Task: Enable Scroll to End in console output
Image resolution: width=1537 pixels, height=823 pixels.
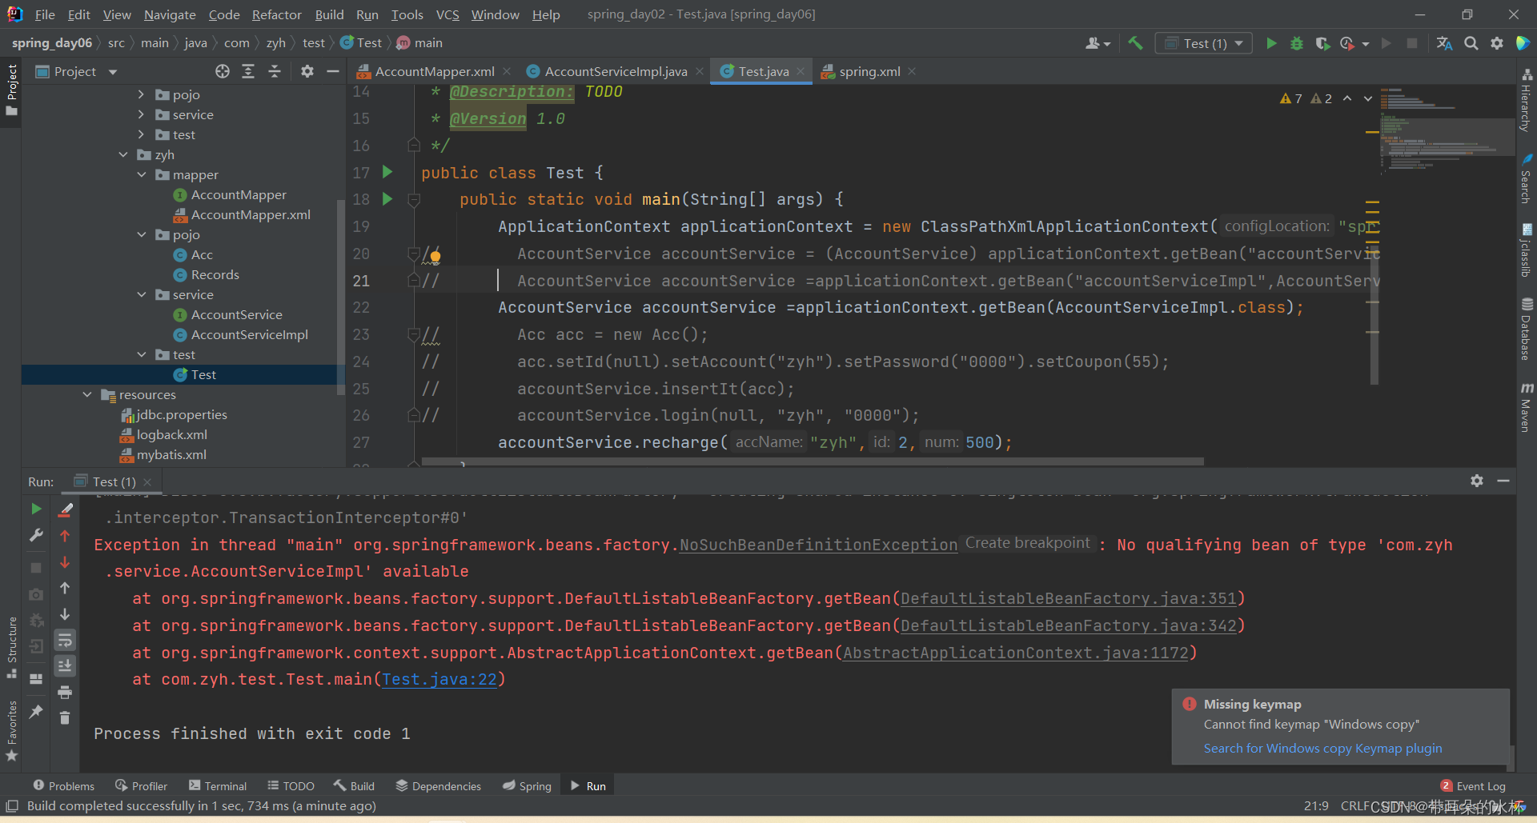Action: pos(66,665)
